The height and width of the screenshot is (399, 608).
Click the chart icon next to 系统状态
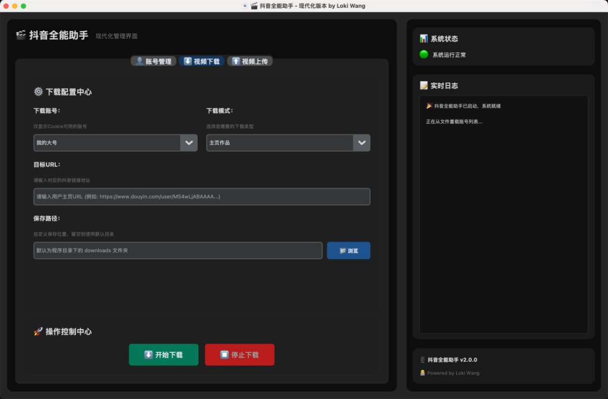pyautogui.click(x=424, y=38)
